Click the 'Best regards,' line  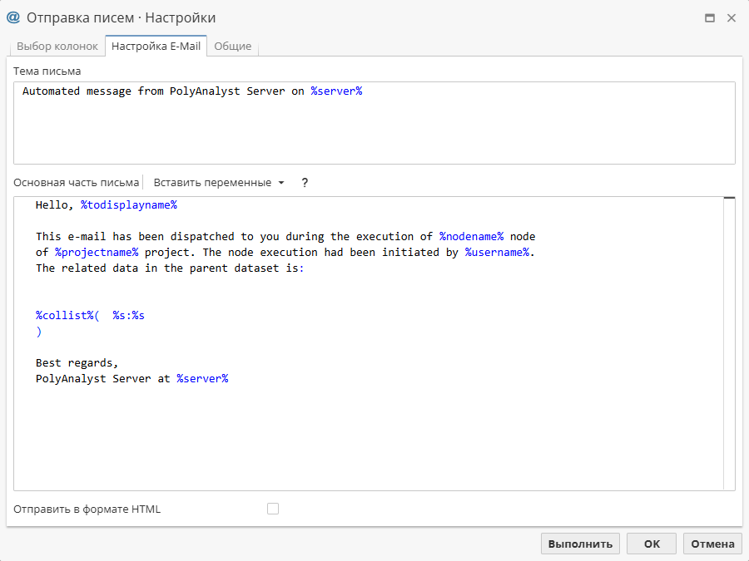coord(77,363)
